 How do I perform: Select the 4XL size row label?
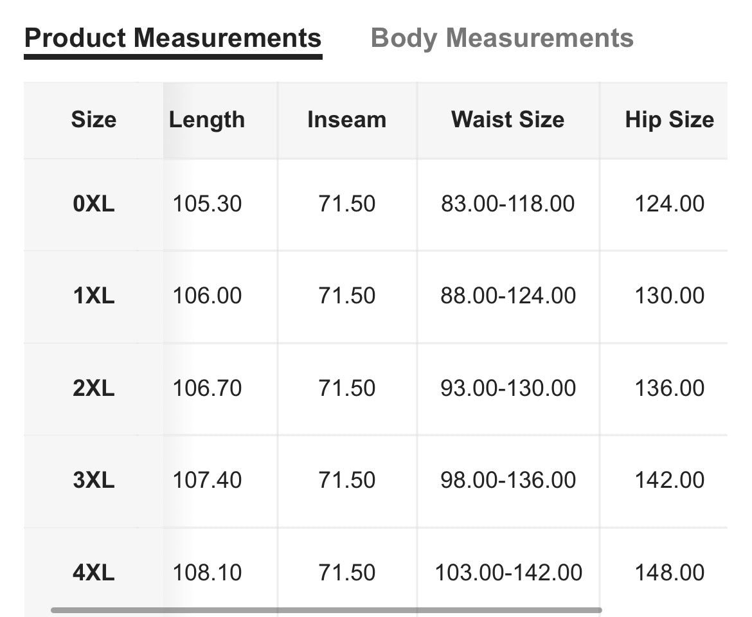(94, 573)
